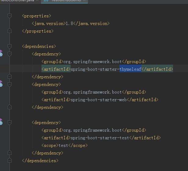This screenshot has width=188, height=171.
Task: Click spring-boot-starter-test artifactId text
Action: pos(100,138)
